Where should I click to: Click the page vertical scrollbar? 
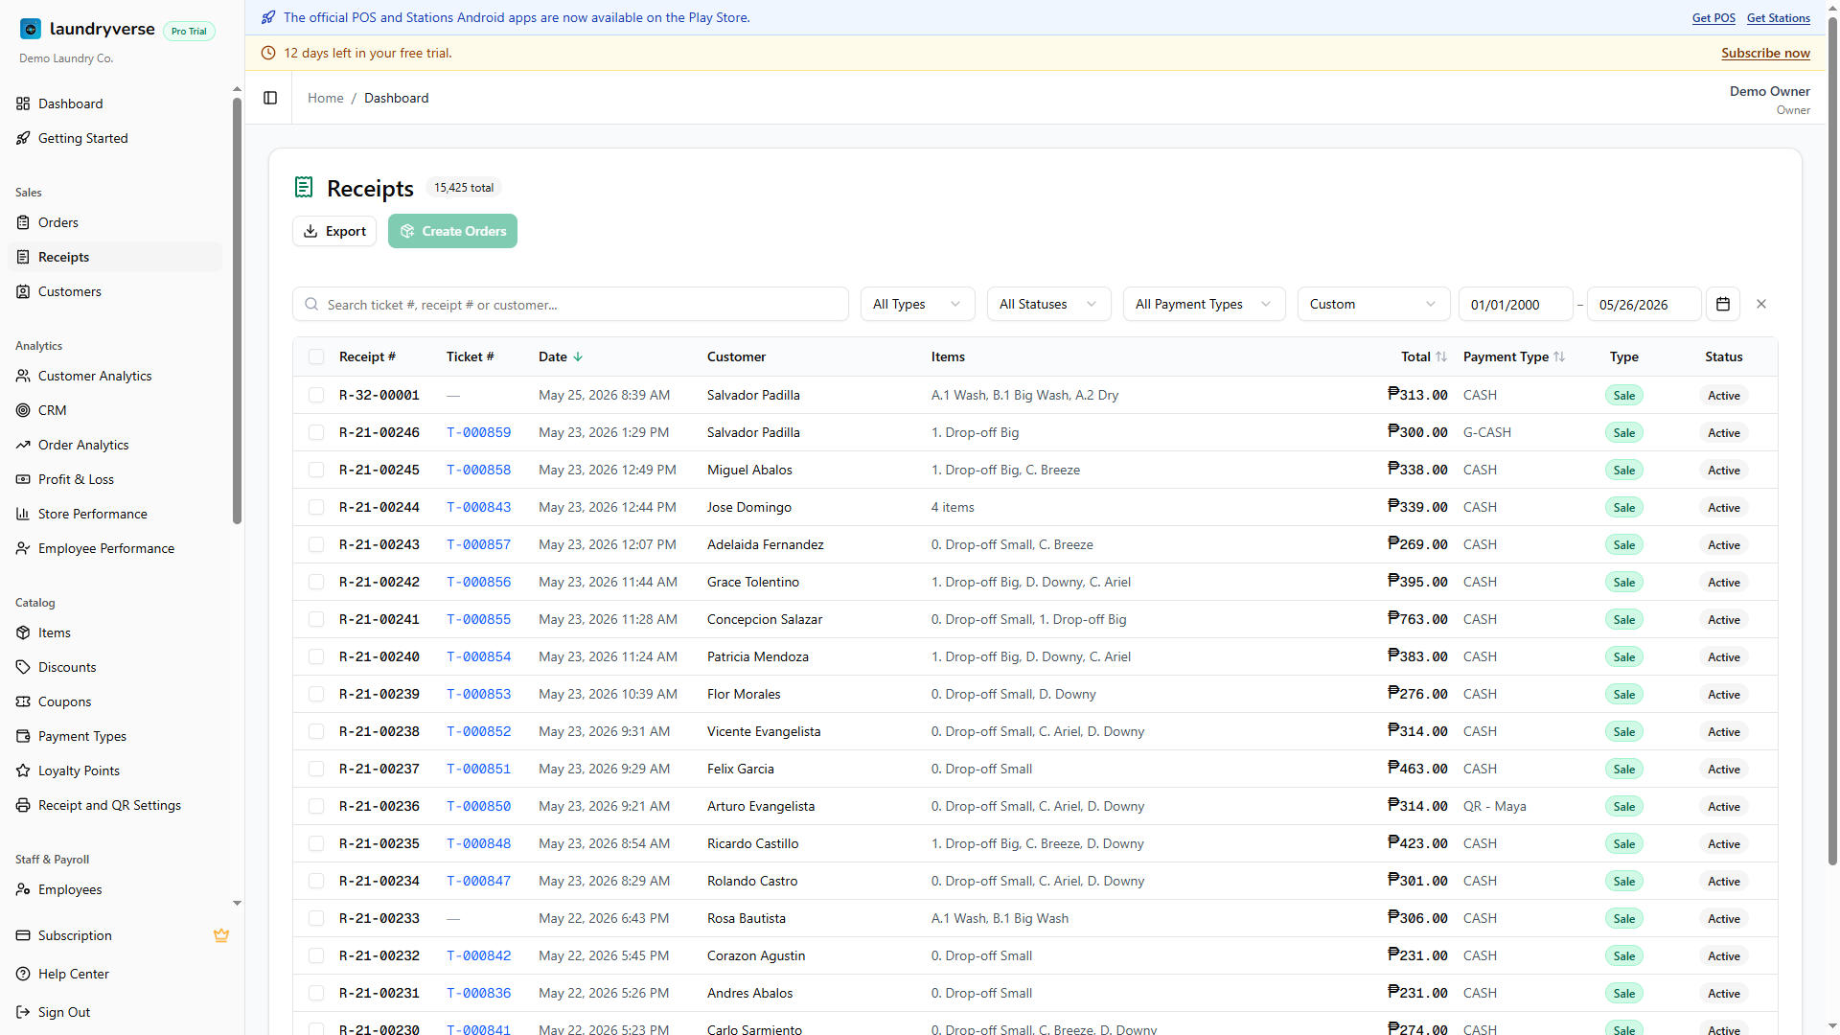point(1833,441)
